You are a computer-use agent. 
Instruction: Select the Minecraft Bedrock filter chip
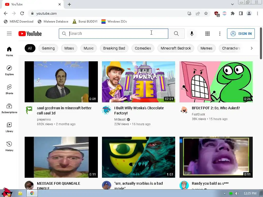(x=176, y=48)
